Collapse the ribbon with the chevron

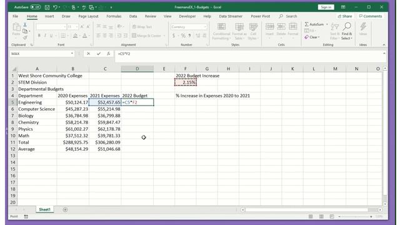pyautogui.click(x=384, y=45)
